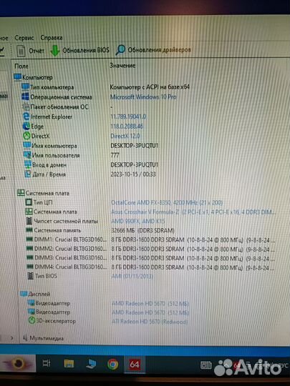Select the user name value '777'
The height and width of the screenshot is (386, 290).
(115, 155)
